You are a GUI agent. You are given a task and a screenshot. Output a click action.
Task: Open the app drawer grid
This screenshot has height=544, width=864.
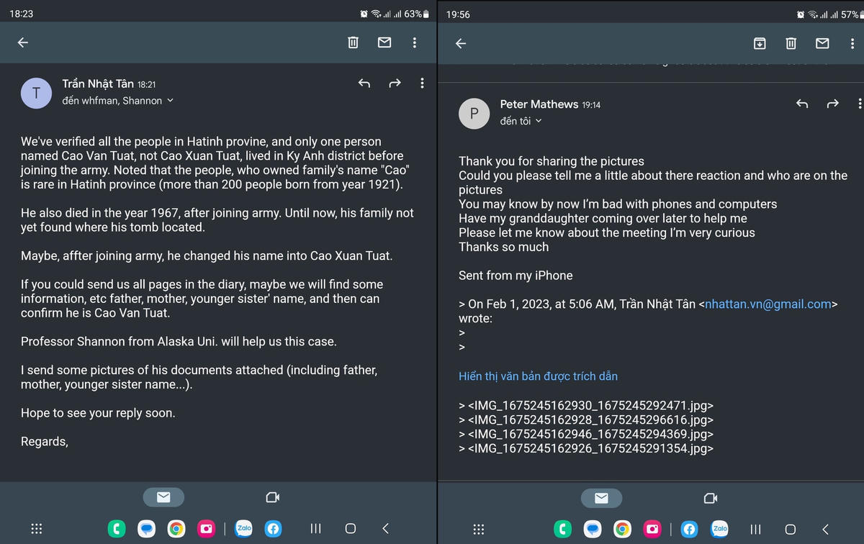point(37,529)
